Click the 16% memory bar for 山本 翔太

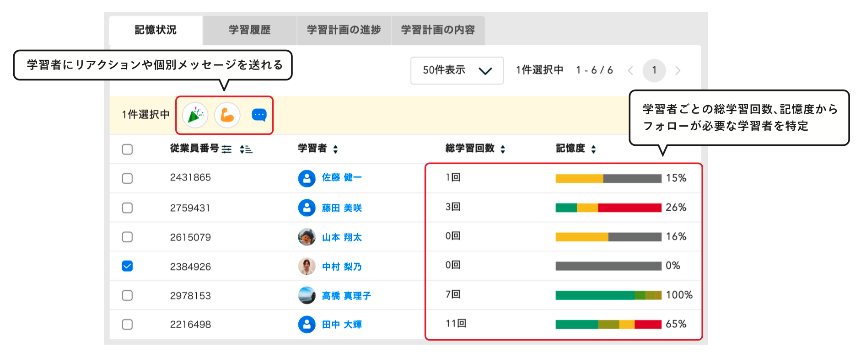[x=608, y=237]
